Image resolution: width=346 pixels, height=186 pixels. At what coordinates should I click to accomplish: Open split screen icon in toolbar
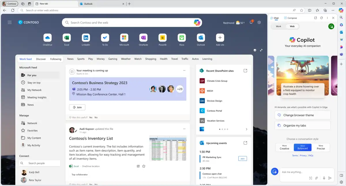click(310, 10)
